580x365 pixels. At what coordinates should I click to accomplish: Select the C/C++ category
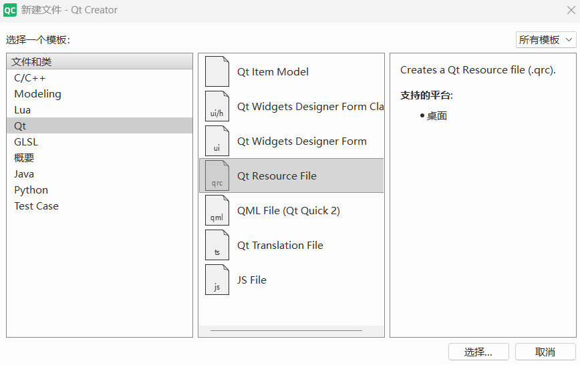point(100,78)
